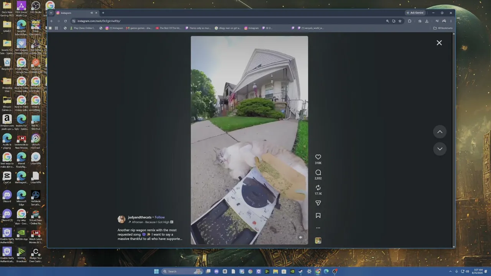
Task: Open OBS Studio from the taskbar
Action: coord(334,271)
